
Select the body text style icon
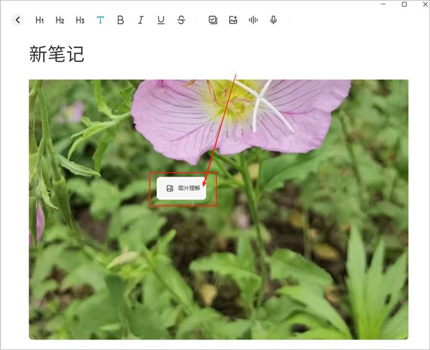(x=100, y=20)
